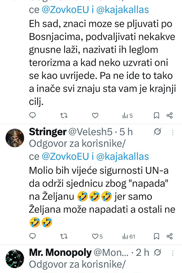Repost Stringer's tweet
The height and width of the screenshot is (273, 182).
64,236
